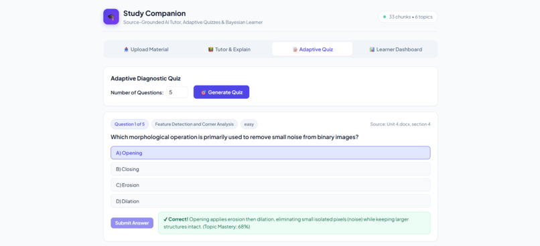Click the Source-Grounded AI Tutor subtitle text
The height and width of the screenshot is (246, 540).
(x=193, y=22)
